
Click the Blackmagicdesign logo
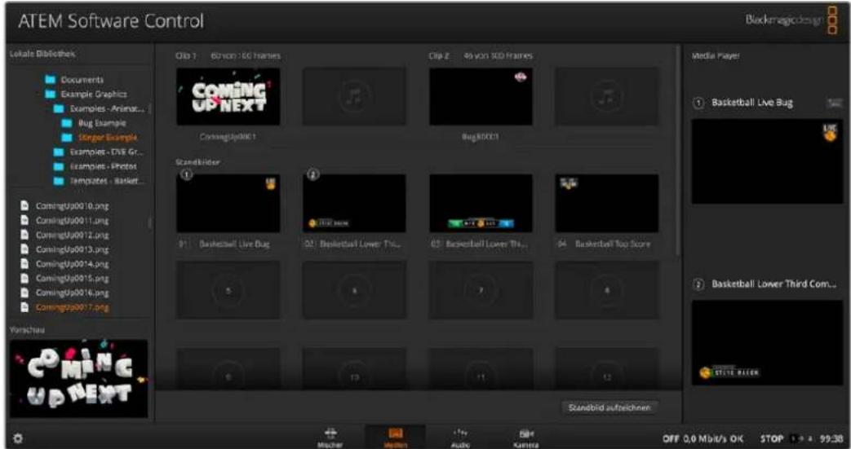791,20
